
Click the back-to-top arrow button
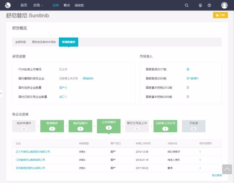coord(227,169)
